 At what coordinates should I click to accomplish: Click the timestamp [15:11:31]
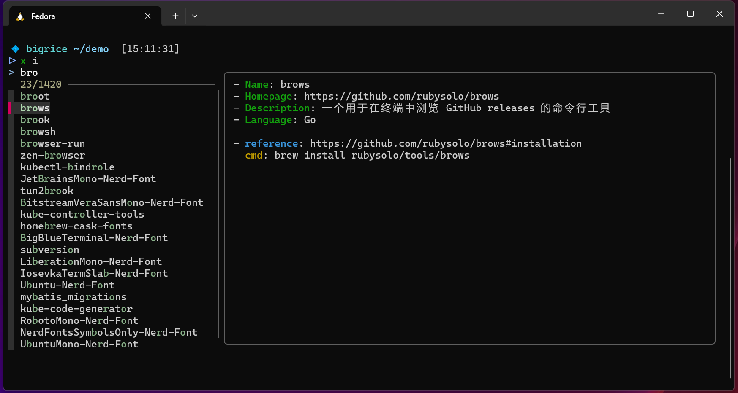click(x=150, y=49)
